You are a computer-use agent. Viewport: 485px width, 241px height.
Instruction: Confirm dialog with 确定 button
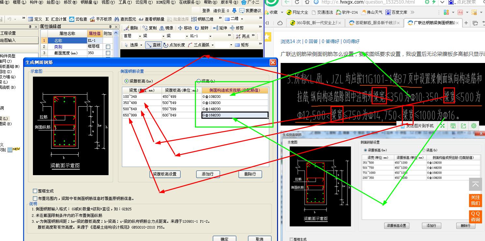pos(225,239)
